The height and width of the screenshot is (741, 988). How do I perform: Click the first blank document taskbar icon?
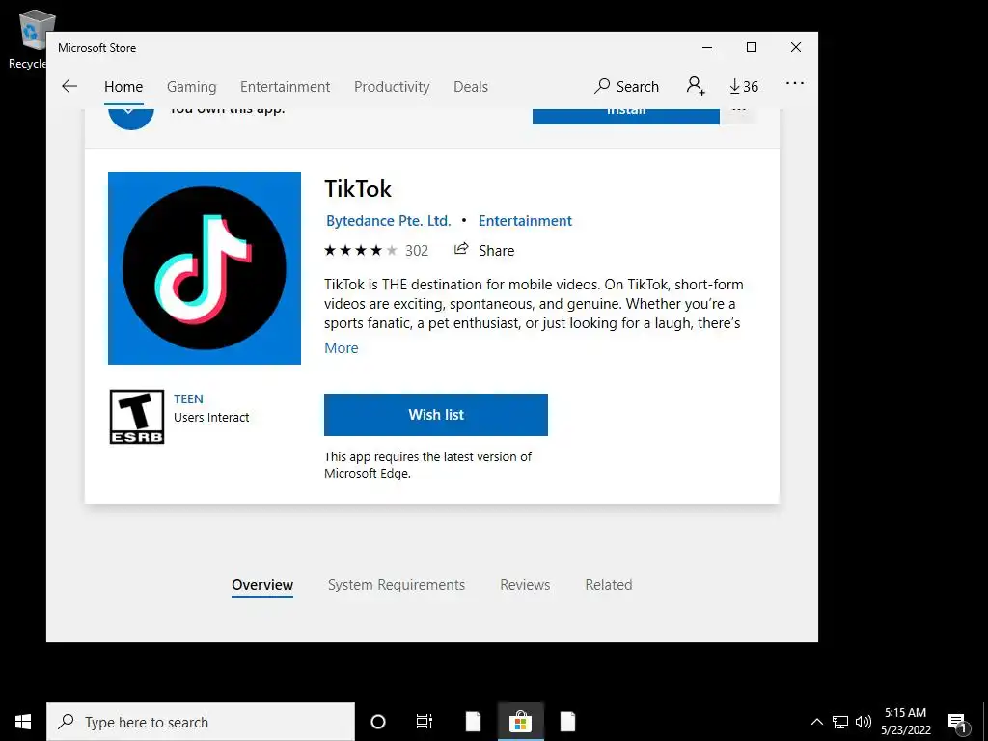473,722
